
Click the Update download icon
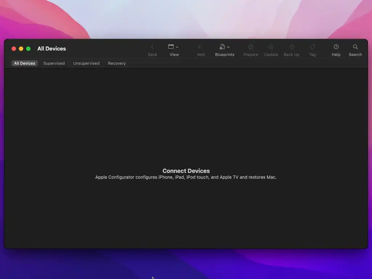[x=271, y=47]
